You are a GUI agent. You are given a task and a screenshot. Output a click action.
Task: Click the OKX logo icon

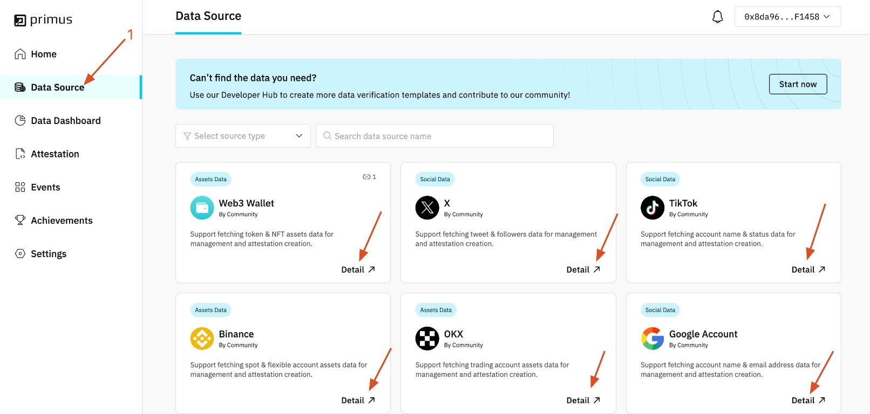(x=427, y=339)
